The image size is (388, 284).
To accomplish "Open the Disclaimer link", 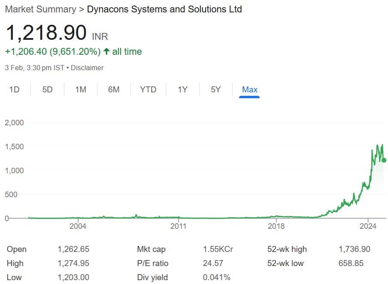I will pyautogui.click(x=87, y=68).
